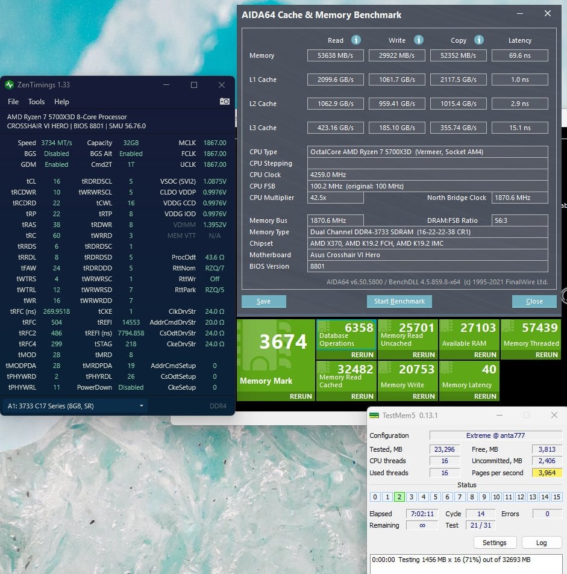Open the ZenTimings File menu
The height and width of the screenshot is (574, 567).
pos(13,102)
